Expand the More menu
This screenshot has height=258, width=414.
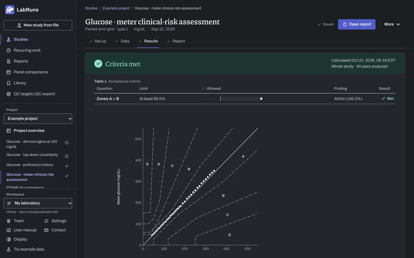click(392, 24)
